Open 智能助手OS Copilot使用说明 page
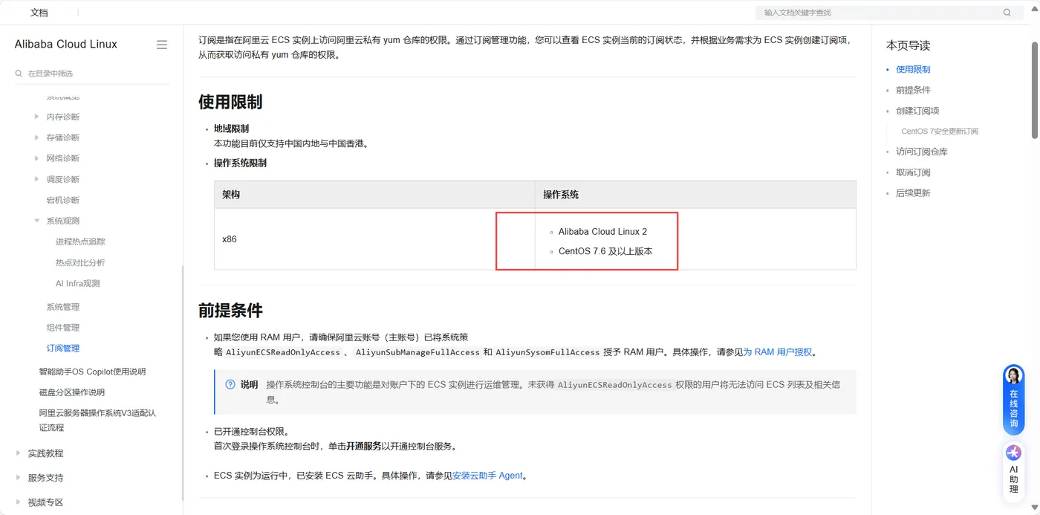1040x515 pixels. pos(93,372)
